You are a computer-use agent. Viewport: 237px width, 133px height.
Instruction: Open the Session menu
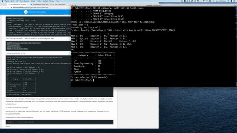(x=27, y=1)
